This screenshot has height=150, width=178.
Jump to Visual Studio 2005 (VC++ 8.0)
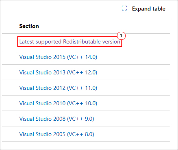[56, 134]
